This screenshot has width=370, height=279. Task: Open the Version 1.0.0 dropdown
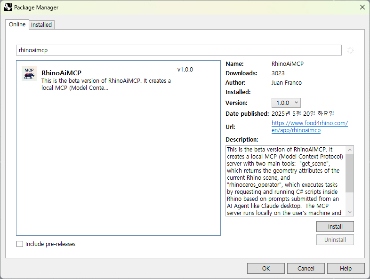tap(286, 103)
